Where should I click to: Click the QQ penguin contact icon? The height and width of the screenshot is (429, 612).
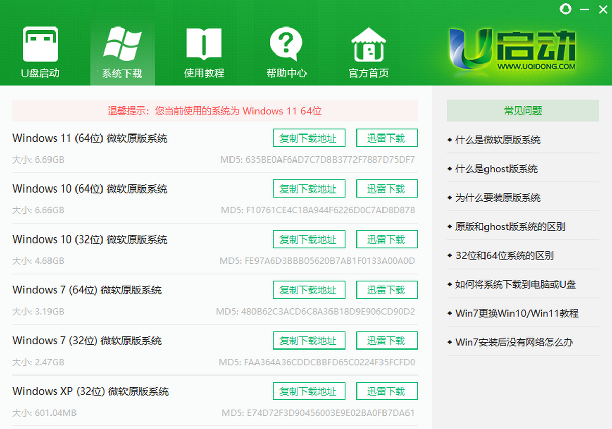point(565,9)
